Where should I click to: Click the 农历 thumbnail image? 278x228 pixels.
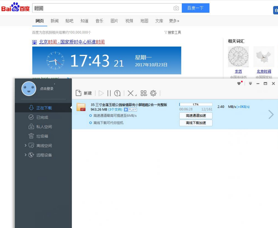[238, 57]
